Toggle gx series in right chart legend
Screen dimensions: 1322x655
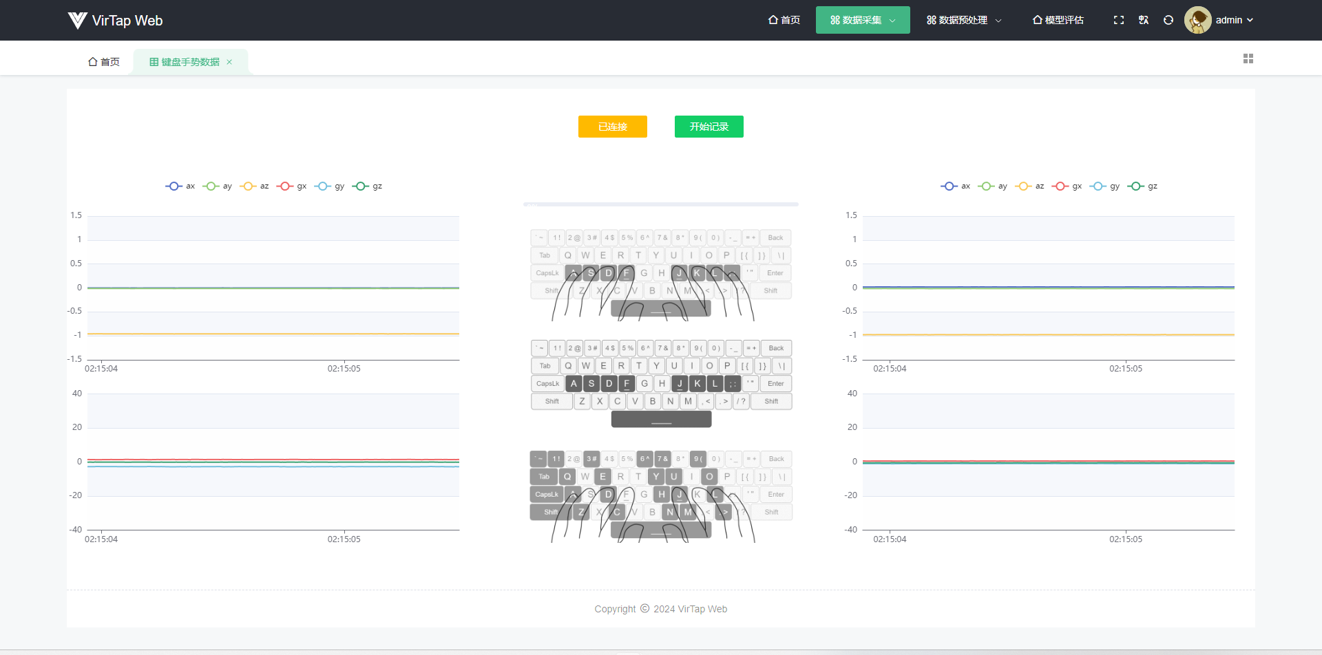pyautogui.click(x=1067, y=186)
